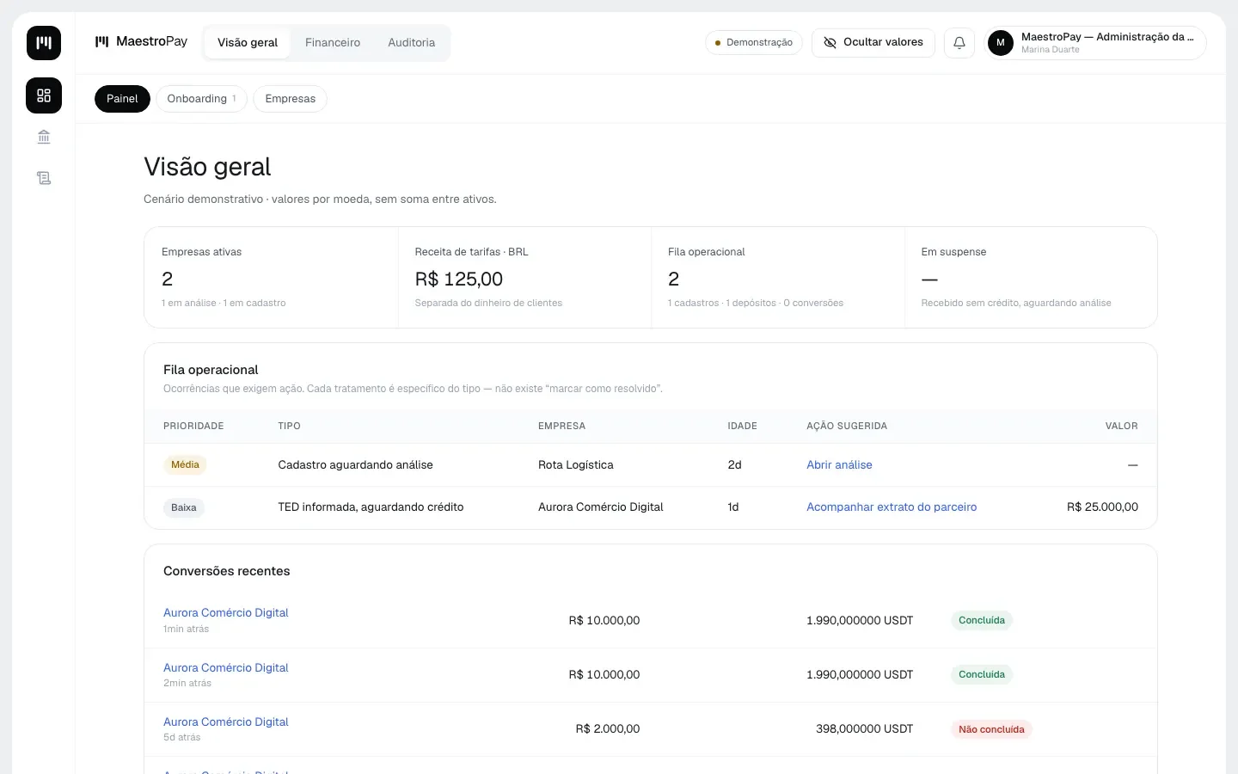
Task: Click the Em suspense card label
Action: 953,252
